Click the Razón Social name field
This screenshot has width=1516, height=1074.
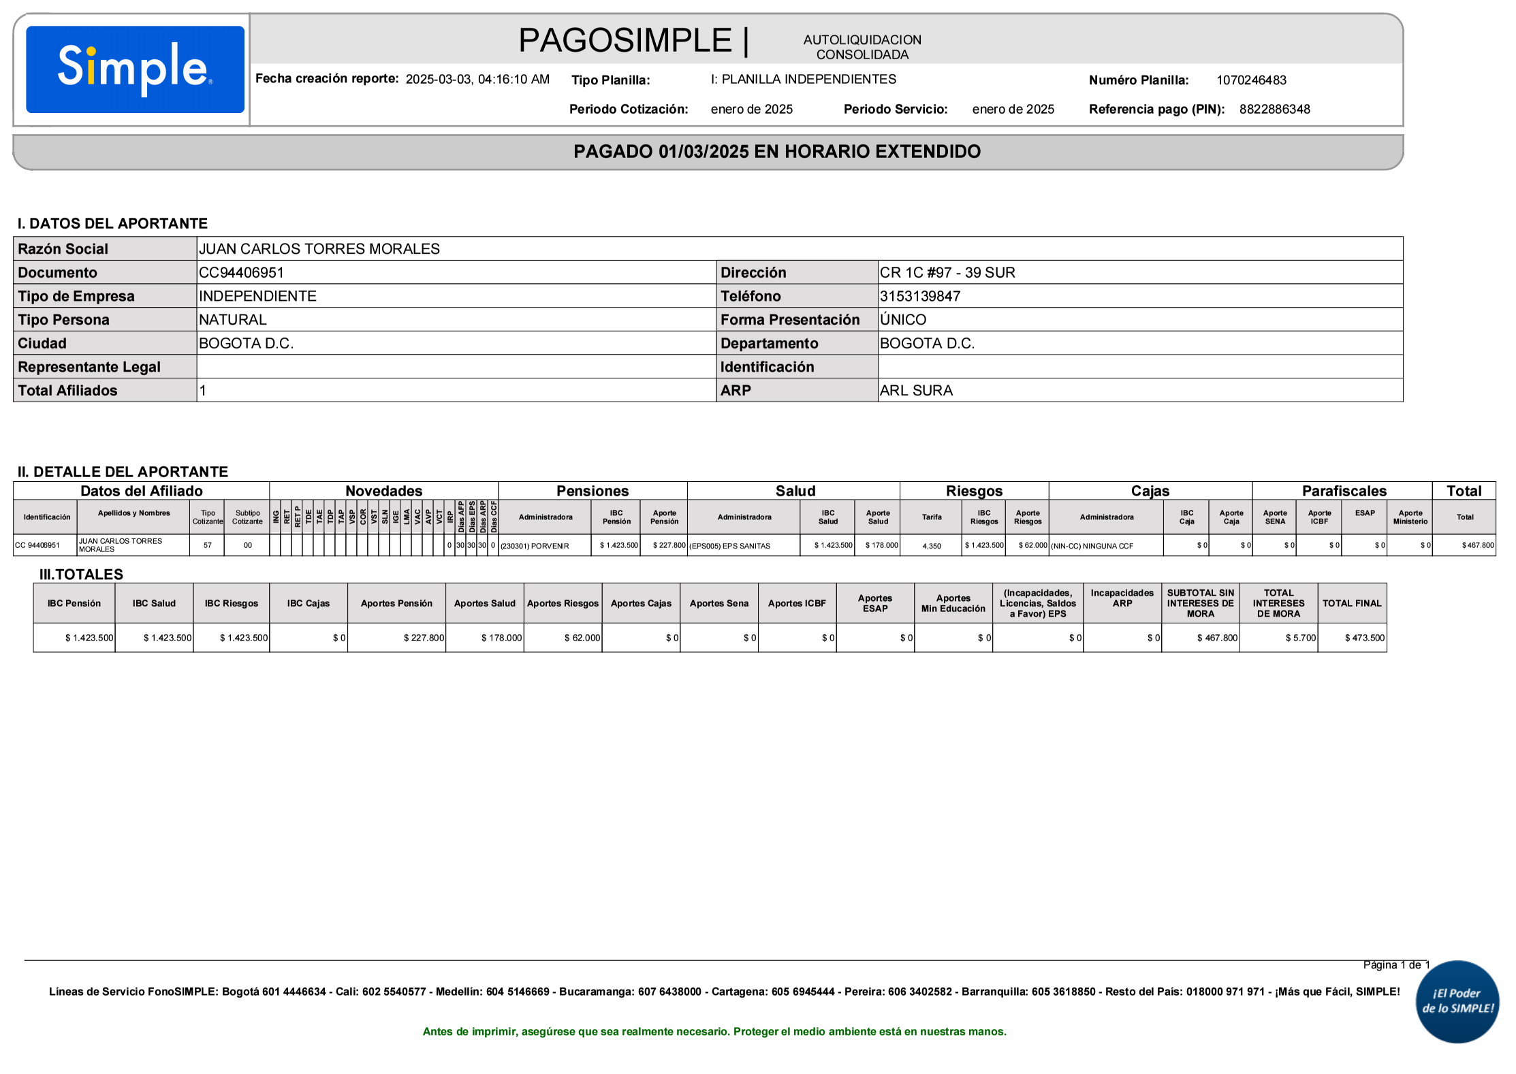pos(319,249)
